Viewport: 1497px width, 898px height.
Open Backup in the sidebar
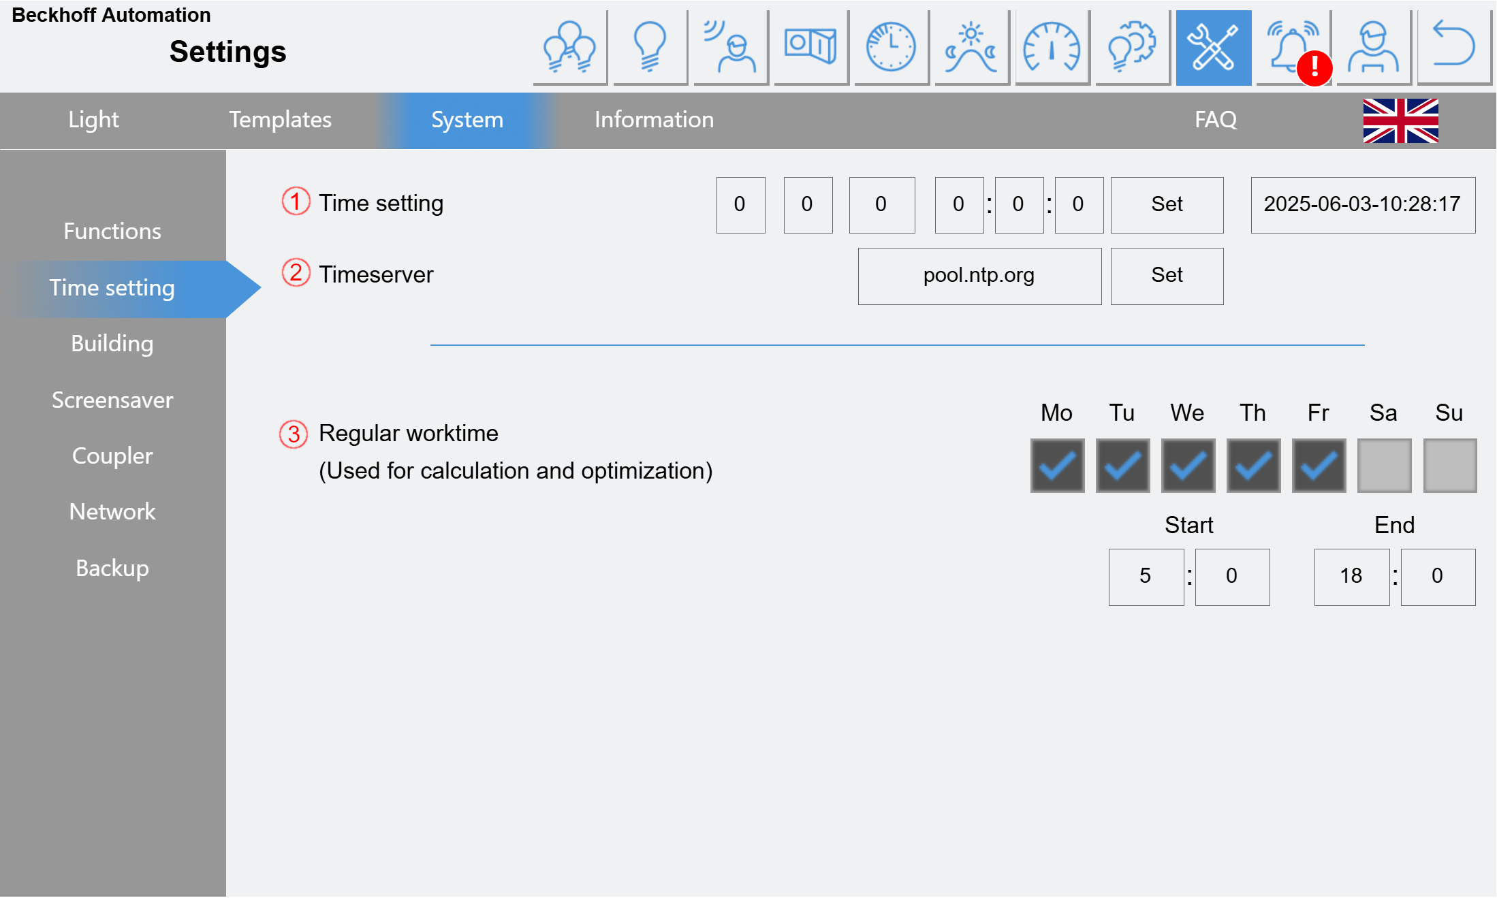pyautogui.click(x=112, y=568)
